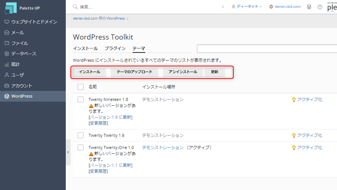This screenshot has width=337, height=190.
Task: Open the denet-cbd.com domain link
Action: click(287, 7)
